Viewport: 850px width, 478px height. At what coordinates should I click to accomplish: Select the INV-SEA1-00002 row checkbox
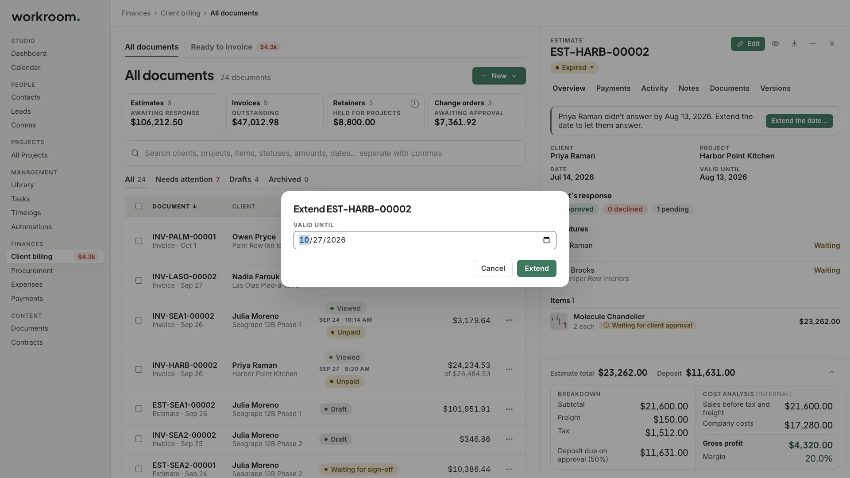(x=139, y=320)
